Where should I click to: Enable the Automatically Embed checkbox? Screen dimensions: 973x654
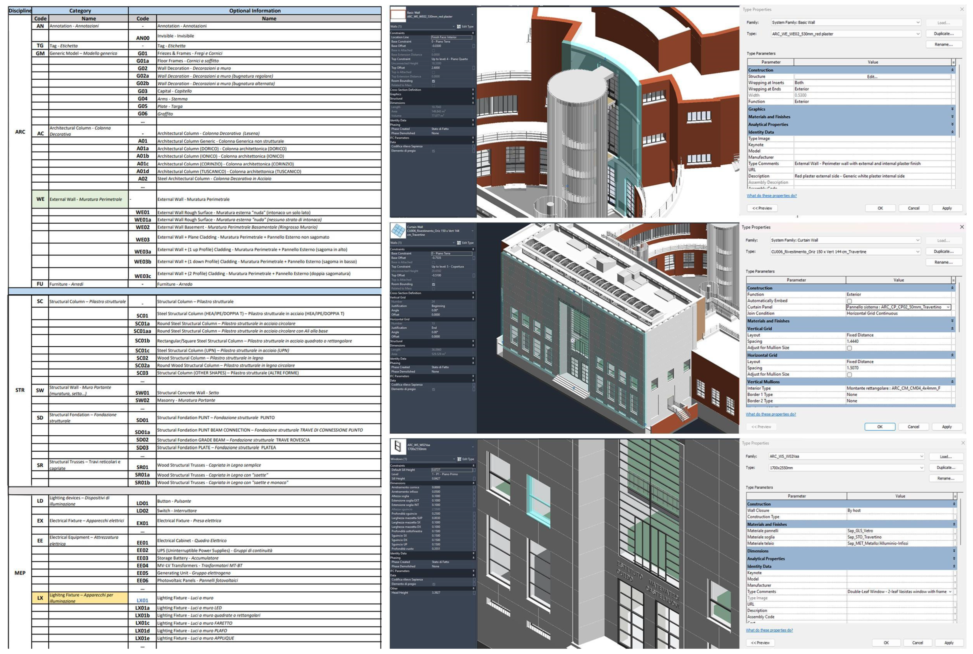pyautogui.click(x=849, y=301)
